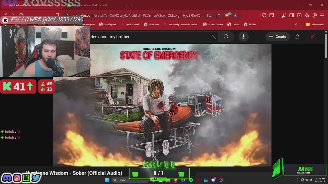Open the browser hamburger menu
328x184 pixels.
point(322,15)
